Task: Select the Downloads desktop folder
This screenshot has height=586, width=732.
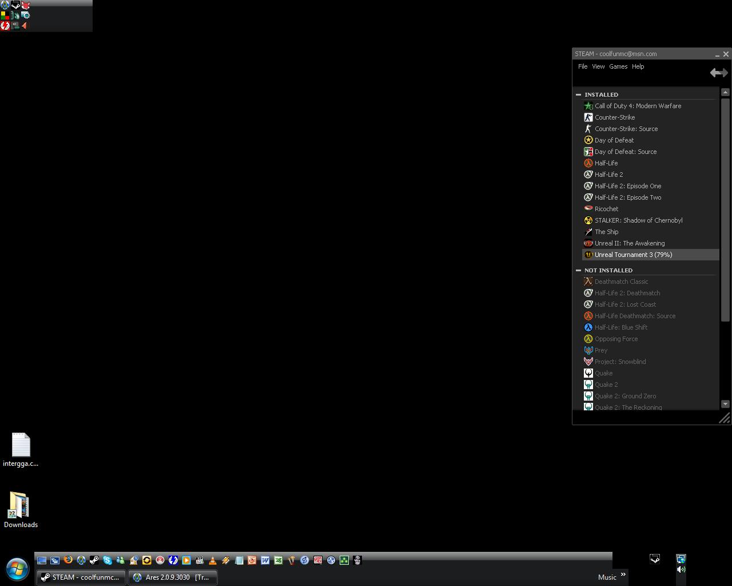Action: click(x=21, y=510)
